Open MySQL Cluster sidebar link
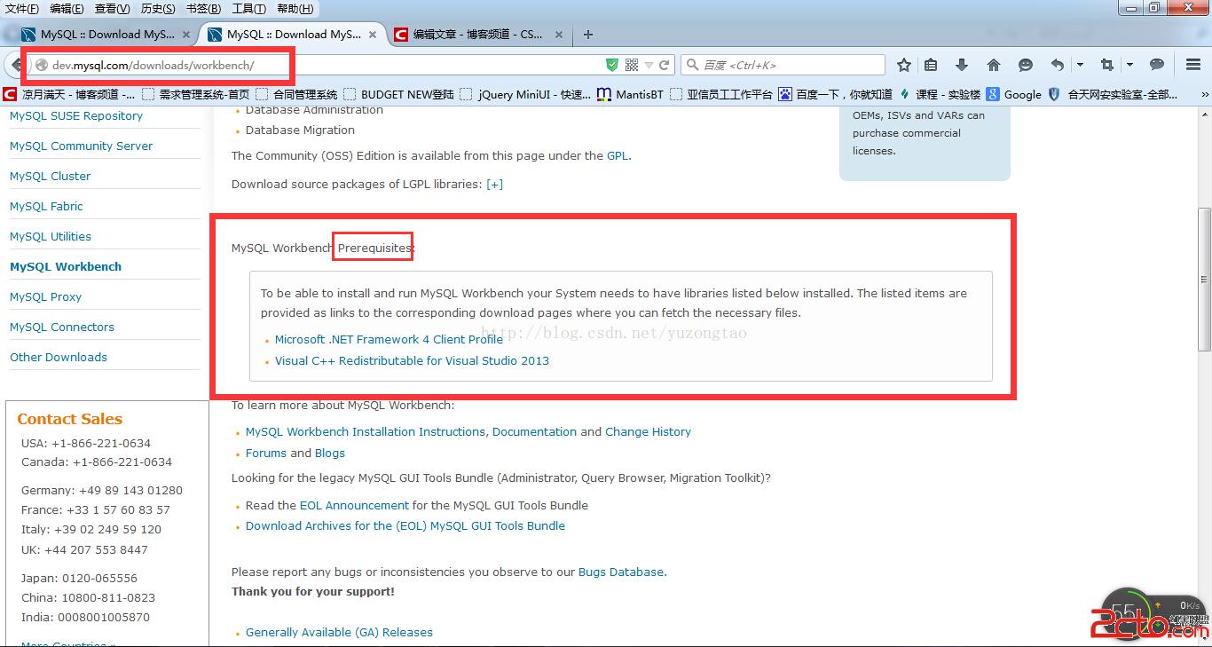1212x647 pixels. [x=50, y=176]
